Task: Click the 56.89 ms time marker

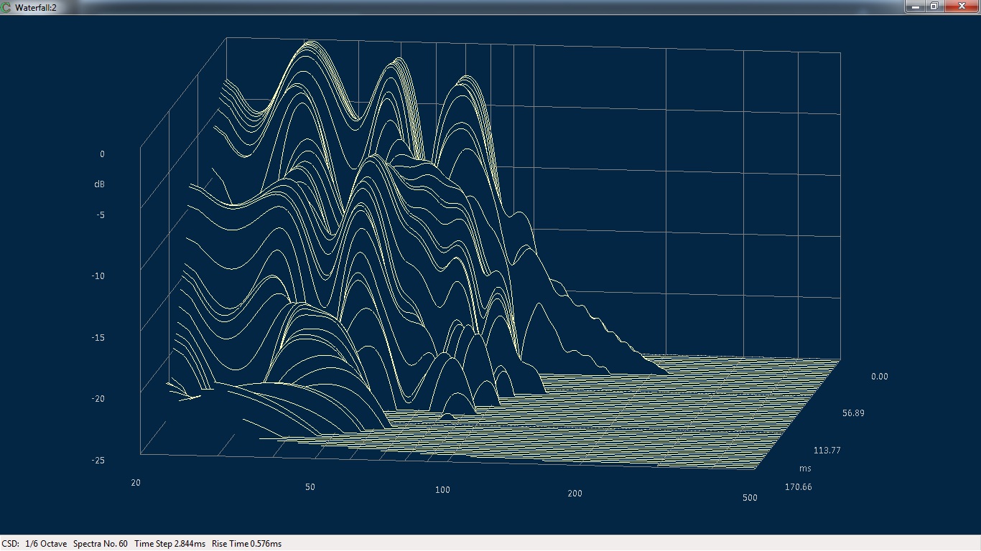Action: (854, 413)
